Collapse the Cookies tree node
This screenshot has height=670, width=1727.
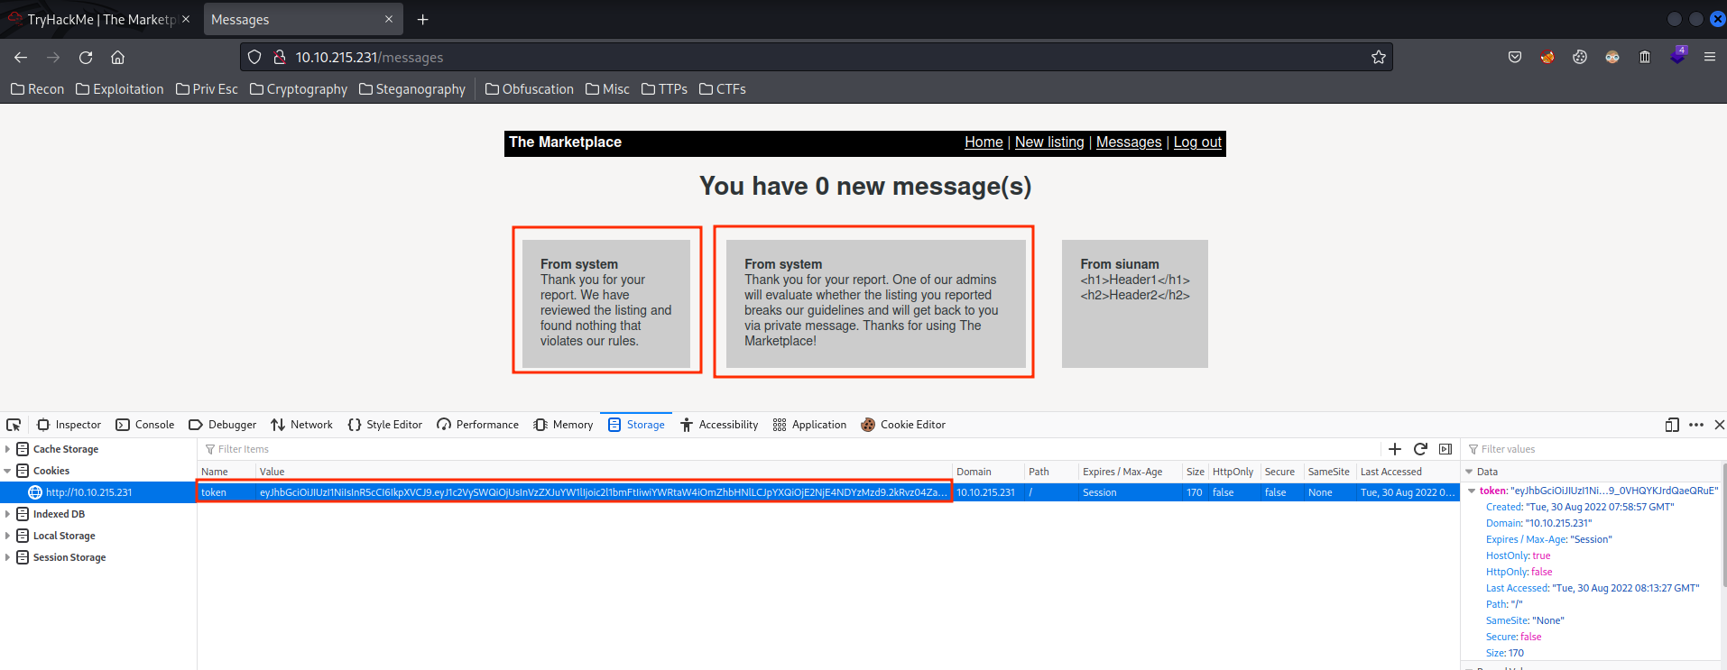[x=7, y=471]
